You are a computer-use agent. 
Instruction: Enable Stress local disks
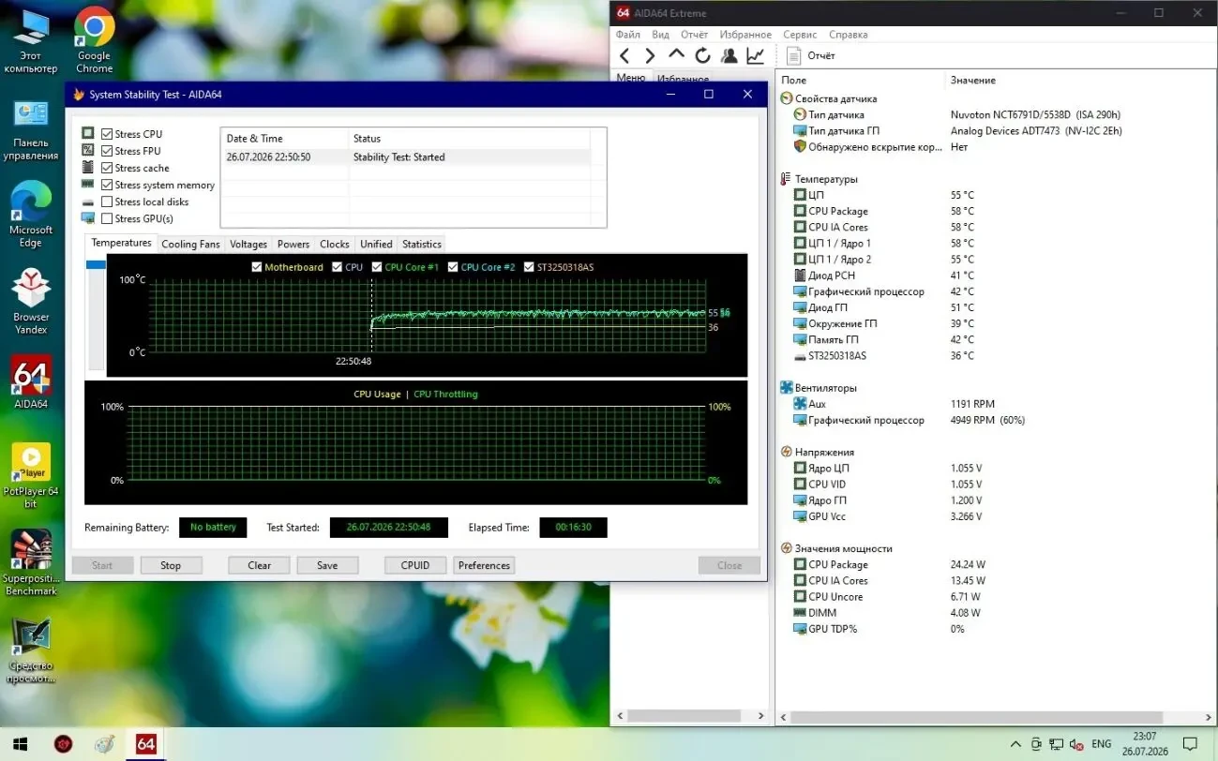click(x=107, y=201)
